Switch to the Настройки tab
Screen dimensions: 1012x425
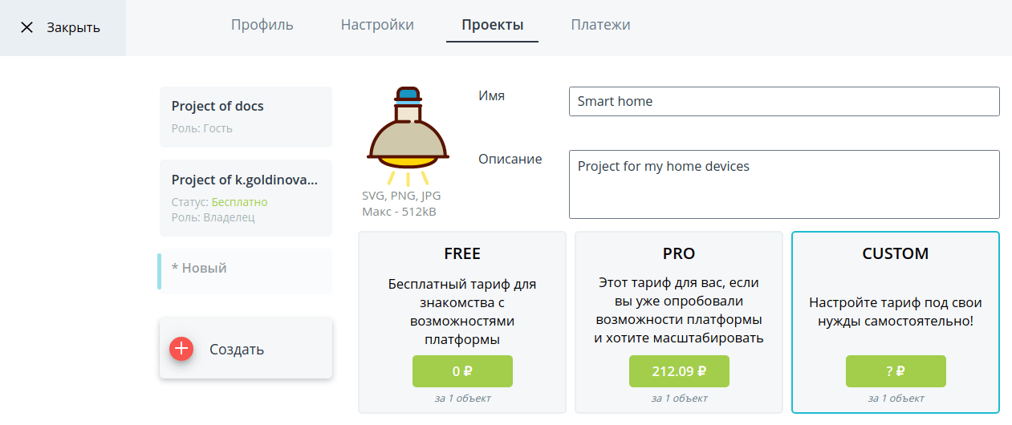point(377,25)
